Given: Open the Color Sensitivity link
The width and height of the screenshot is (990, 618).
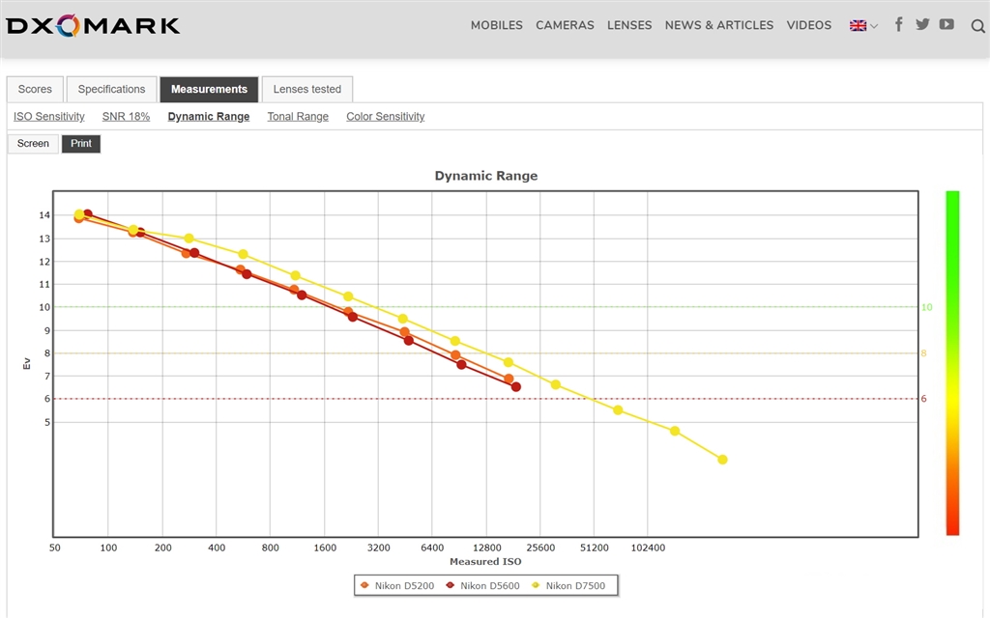Looking at the screenshot, I should [x=385, y=117].
